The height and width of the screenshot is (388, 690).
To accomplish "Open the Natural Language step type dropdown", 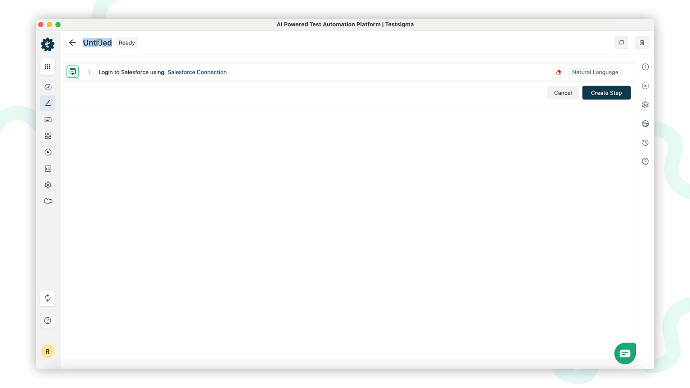I will 595,72.
